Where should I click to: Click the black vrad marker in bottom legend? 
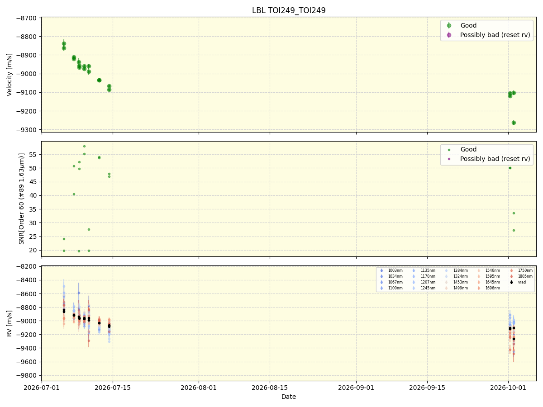pos(511,282)
